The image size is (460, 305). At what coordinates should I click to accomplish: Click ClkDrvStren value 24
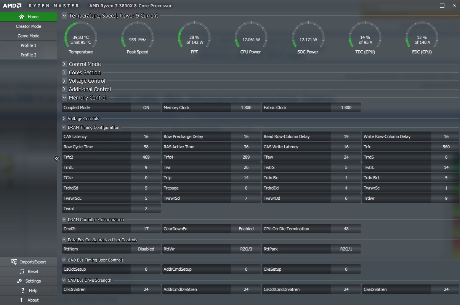click(146, 289)
